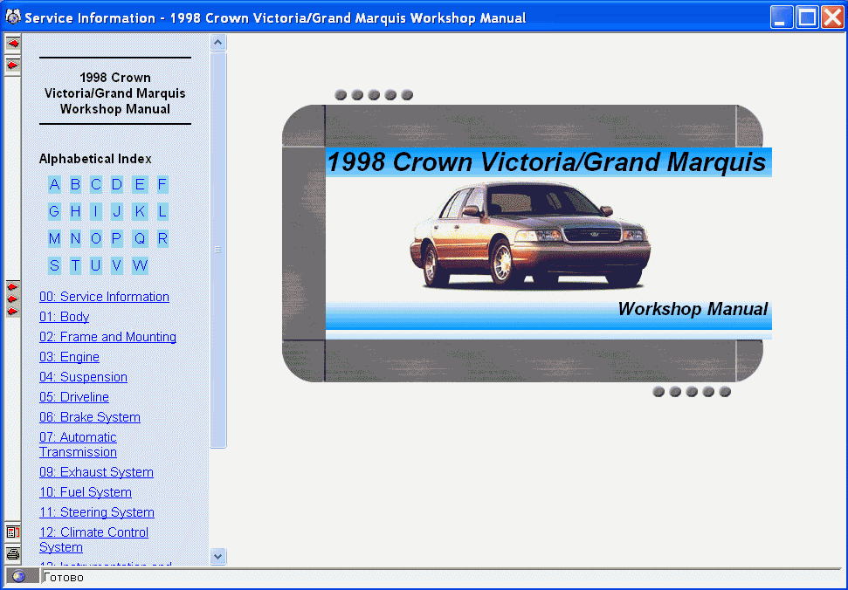Open the 10: Fuel System section

coord(86,492)
